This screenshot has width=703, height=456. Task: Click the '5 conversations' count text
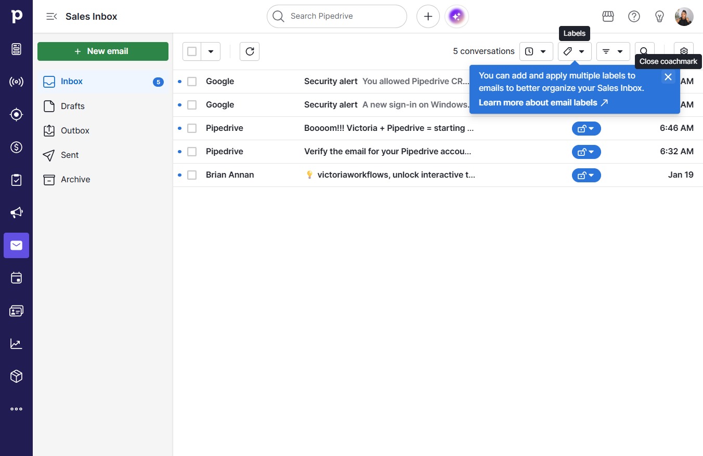coord(484,51)
